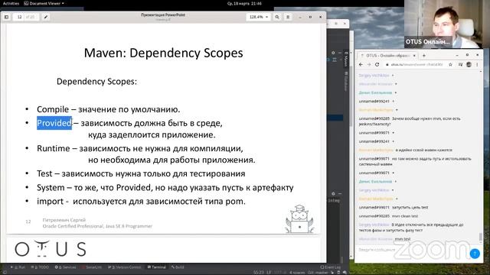Toggle the Document Viewer side pane button

point(6,17)
